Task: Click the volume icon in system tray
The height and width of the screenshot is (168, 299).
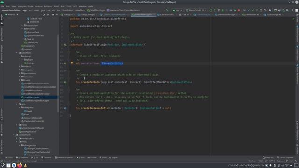Action: click(x=271, y=165)
